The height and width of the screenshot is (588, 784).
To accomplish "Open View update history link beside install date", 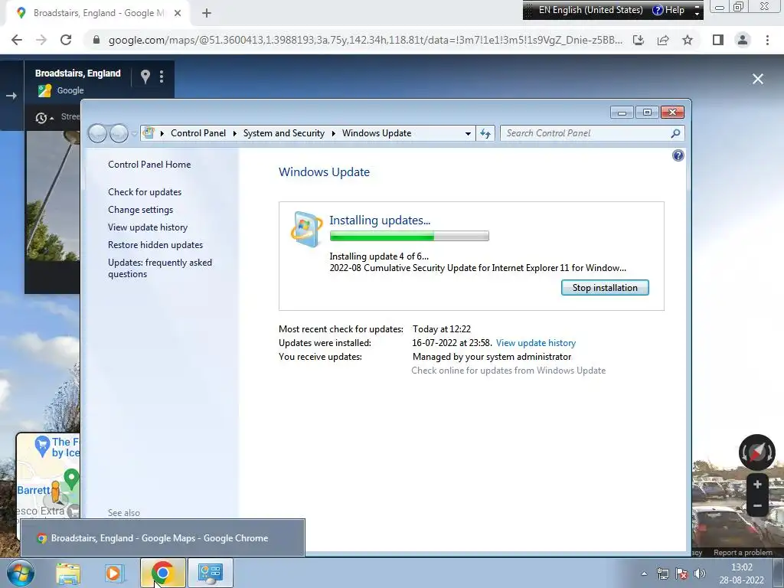I will pos(535,343).
